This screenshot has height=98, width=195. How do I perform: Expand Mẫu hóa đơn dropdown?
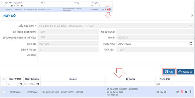coord(191,26)
